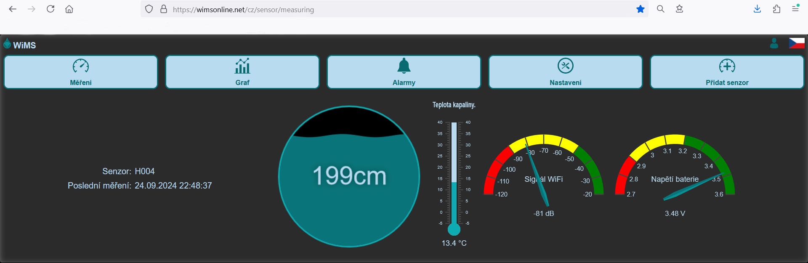Reload the page
The image size is (808, 263).
pos(50,9)
